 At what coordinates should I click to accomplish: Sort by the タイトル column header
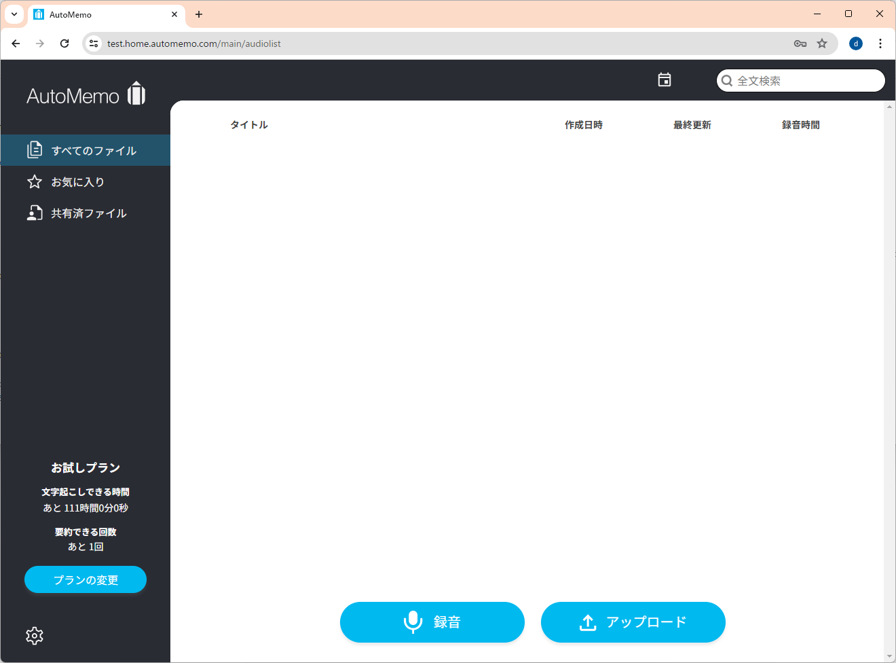coord(249,125)
